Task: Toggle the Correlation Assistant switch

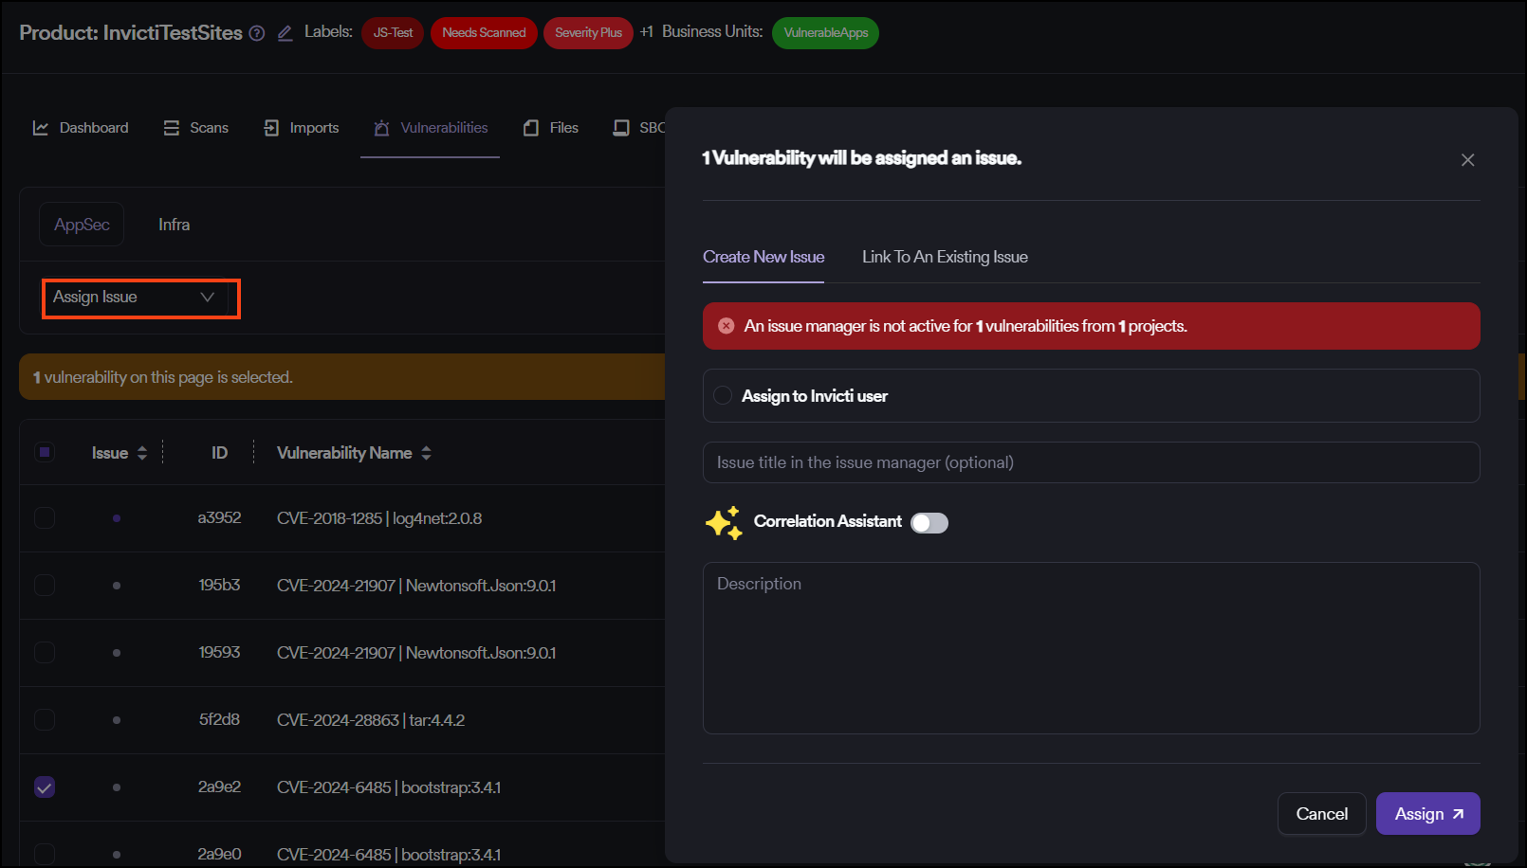Action: point(929,523)
